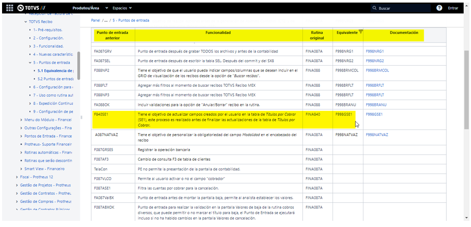Expand the breadcrumb ellipsis
This screenshot has width=471, height=227.
click(x=106, y=21)
